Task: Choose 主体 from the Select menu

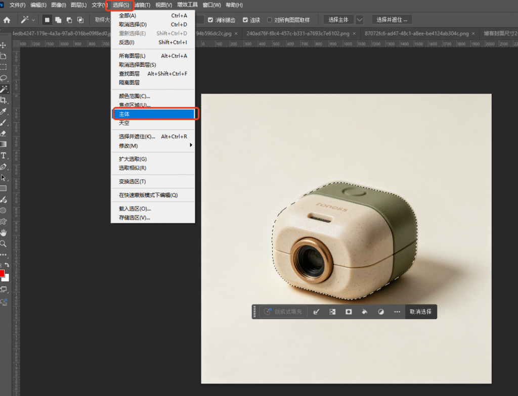Action: (x=153, y=114)
